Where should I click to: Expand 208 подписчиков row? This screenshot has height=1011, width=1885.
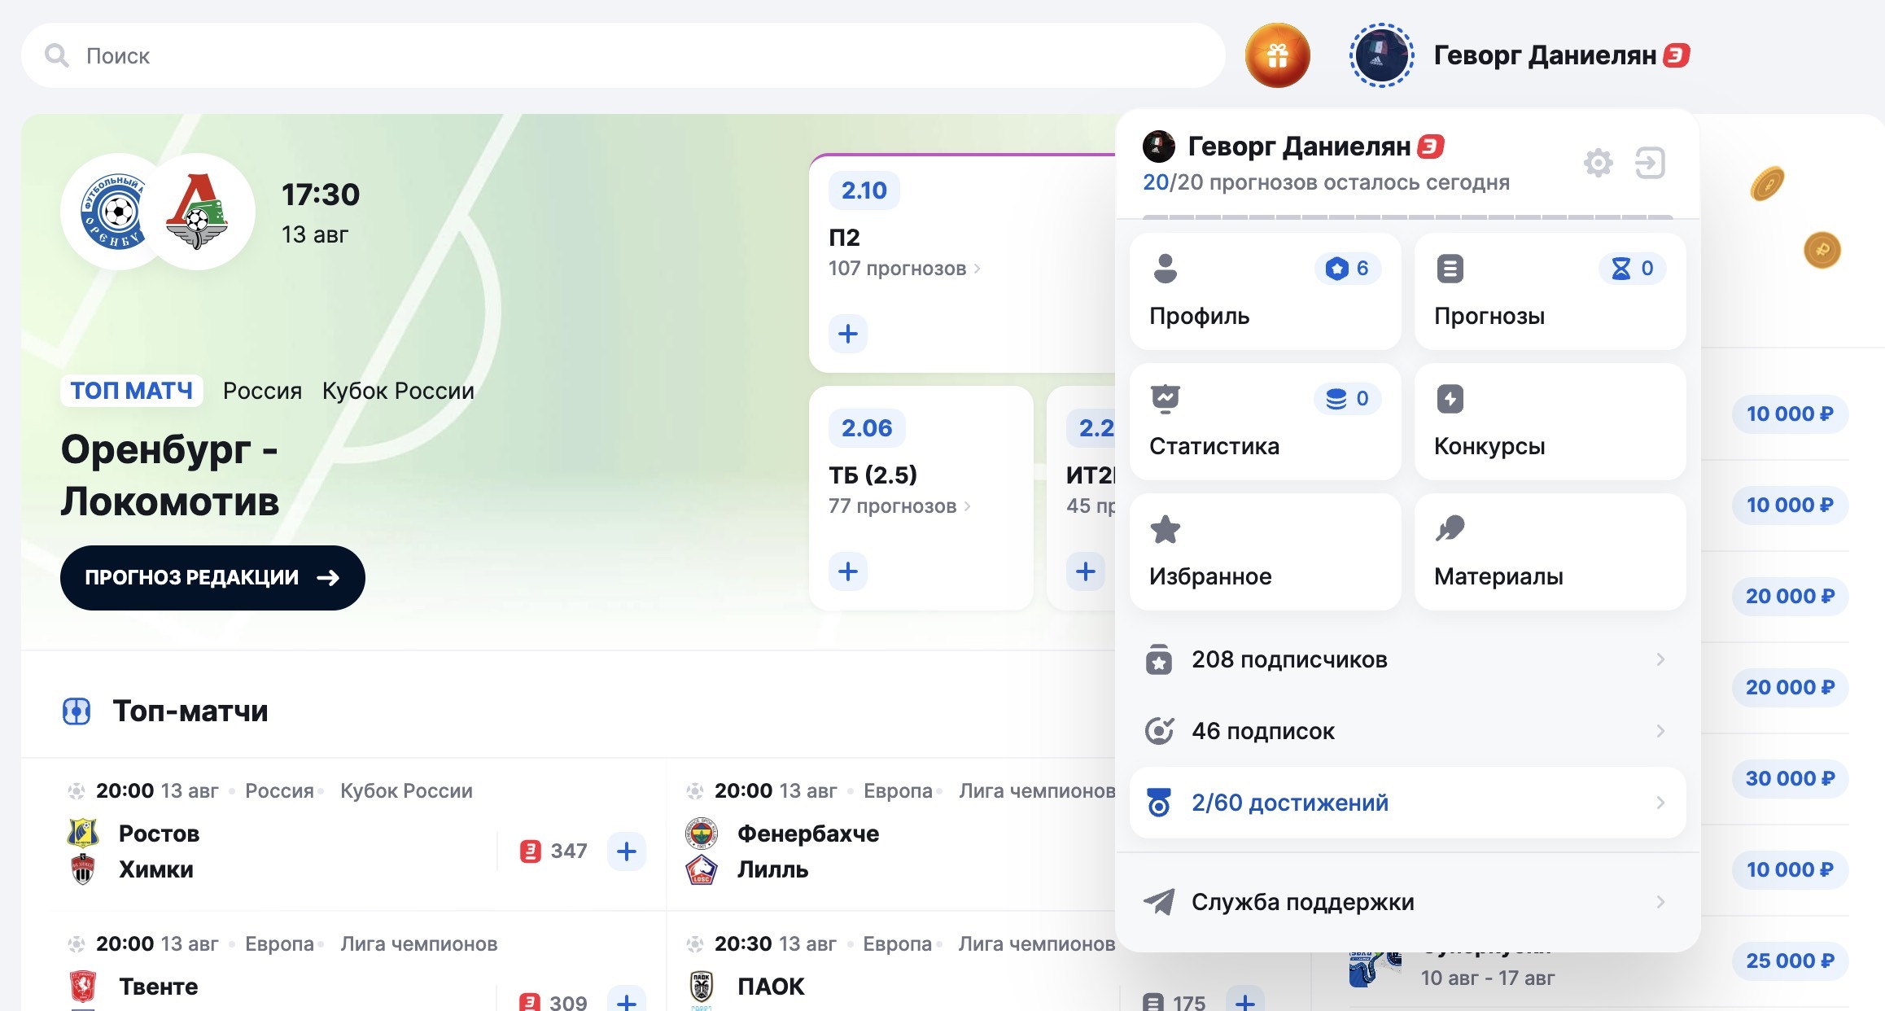pyautogui.click(x=1406, y=659)
